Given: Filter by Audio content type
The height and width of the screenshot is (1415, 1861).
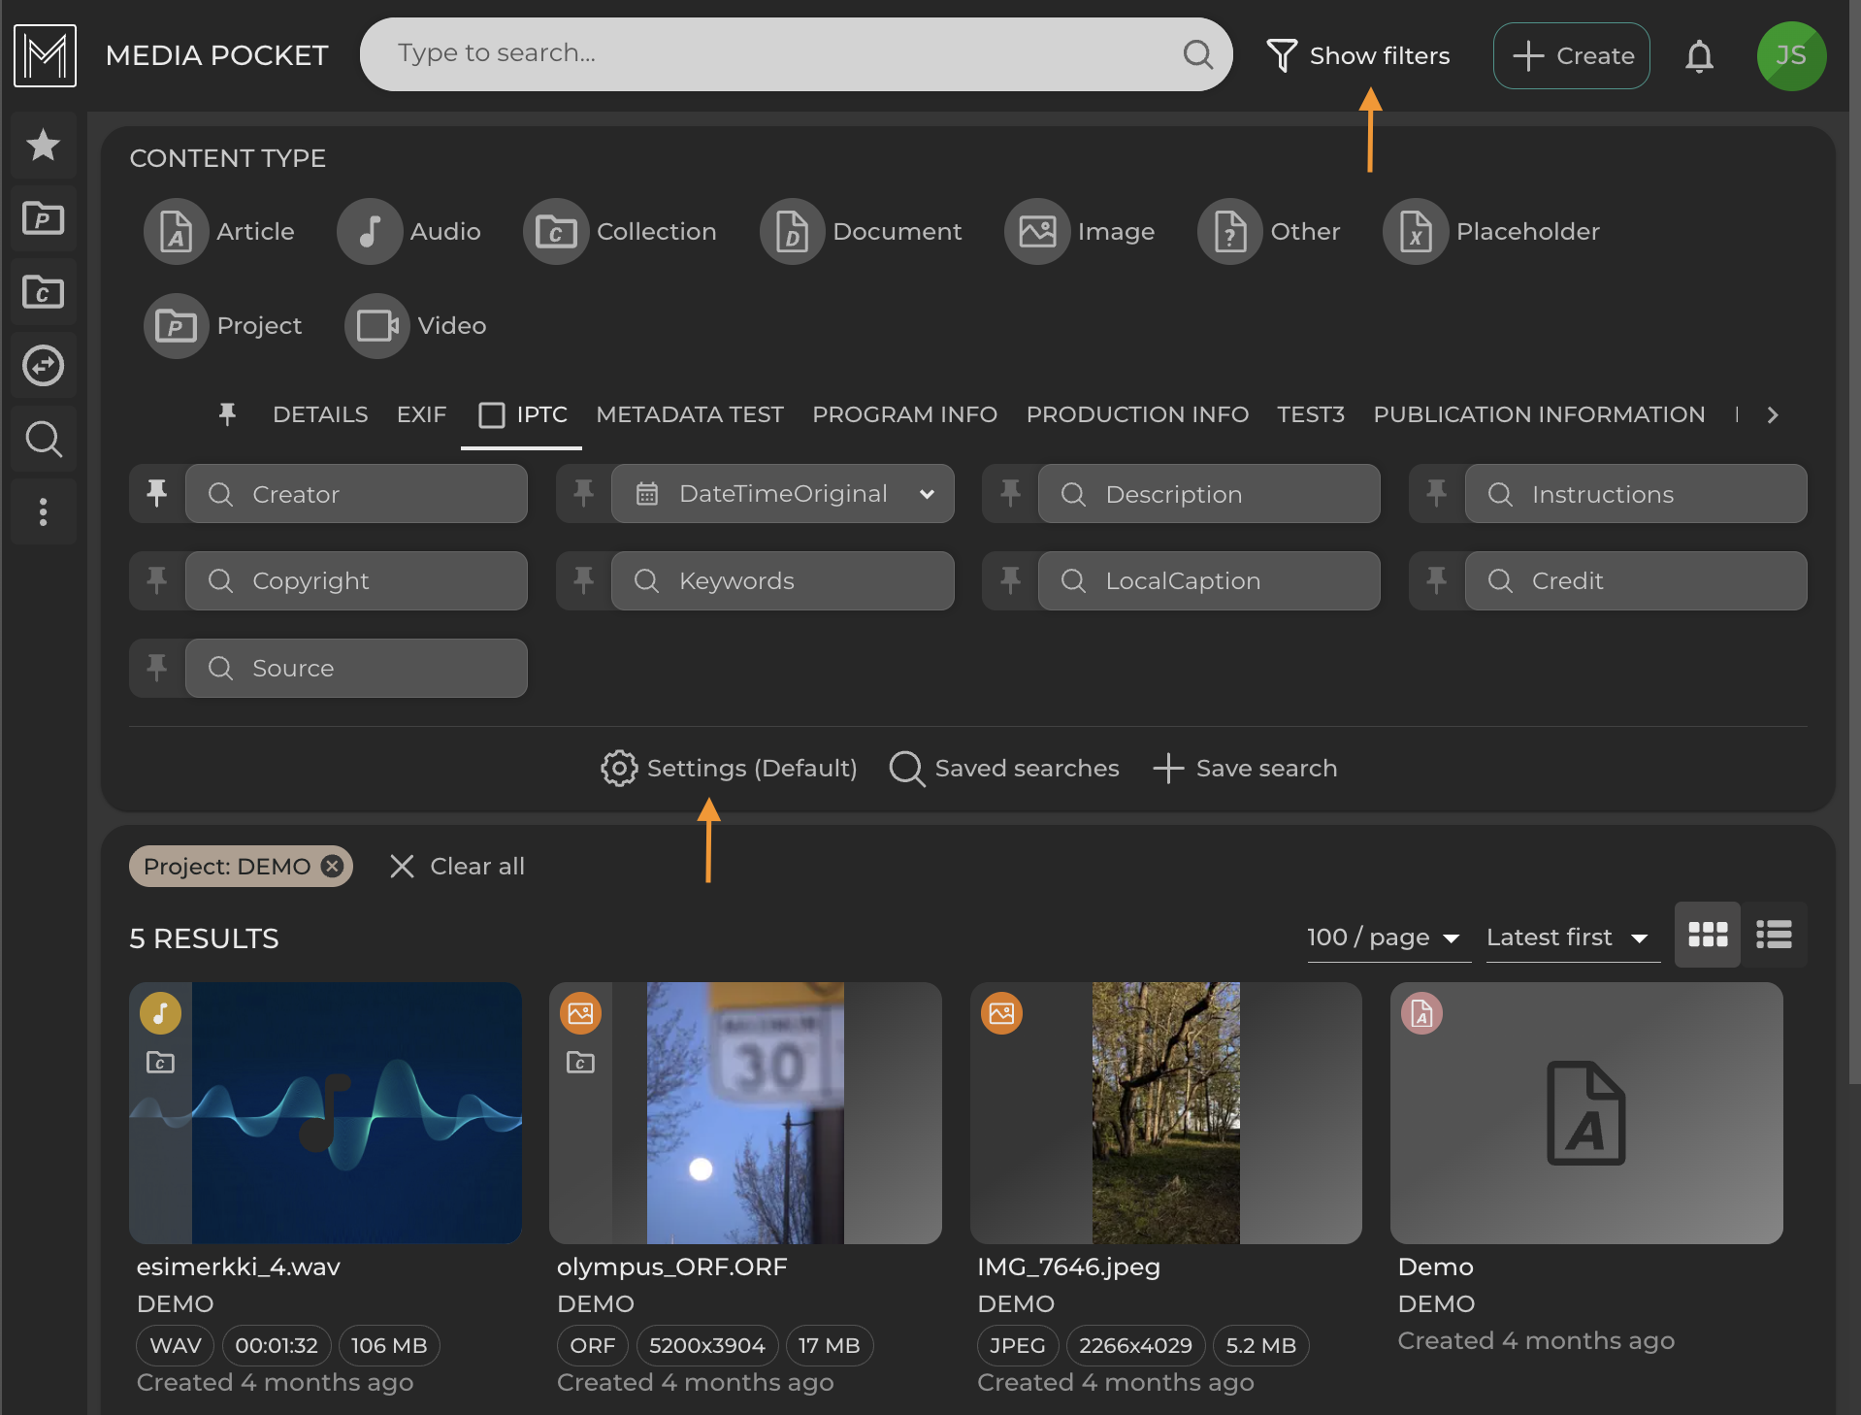Looking at the screenshot, I should click(x=409, y=232).
